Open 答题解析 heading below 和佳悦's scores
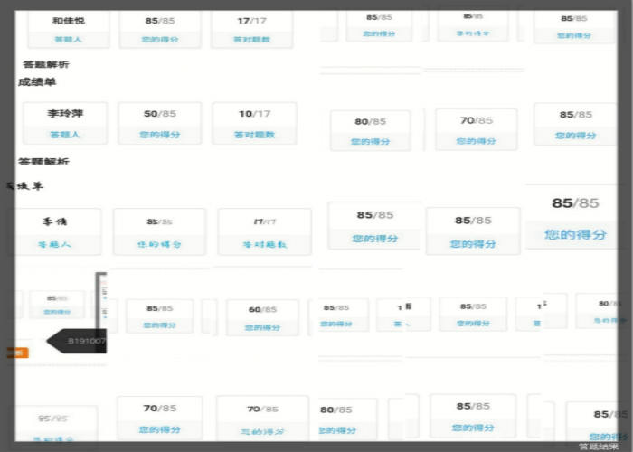Image resolution: width=633 pixels, height=452 pixels. click(46, 64)
